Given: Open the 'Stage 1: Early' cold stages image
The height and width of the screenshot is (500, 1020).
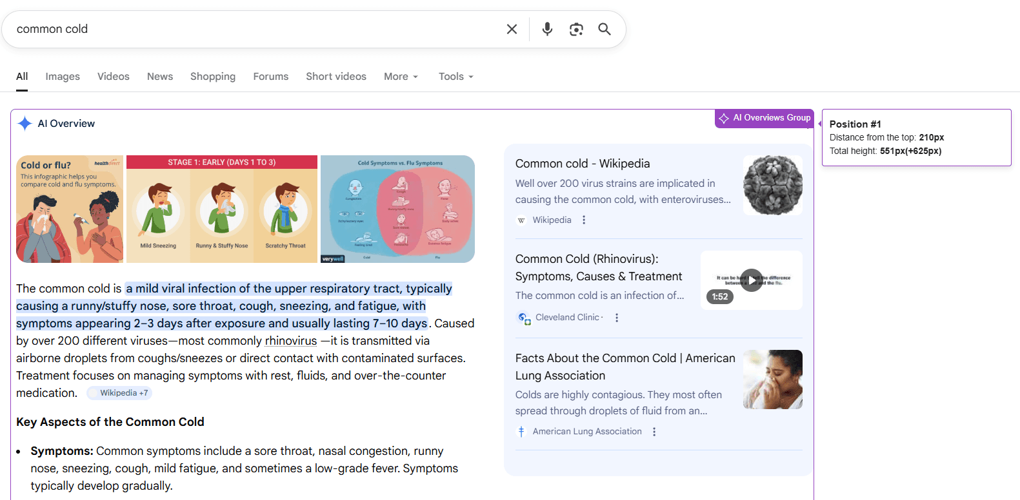Looking at the screenshot, I should tap(222, 209).
